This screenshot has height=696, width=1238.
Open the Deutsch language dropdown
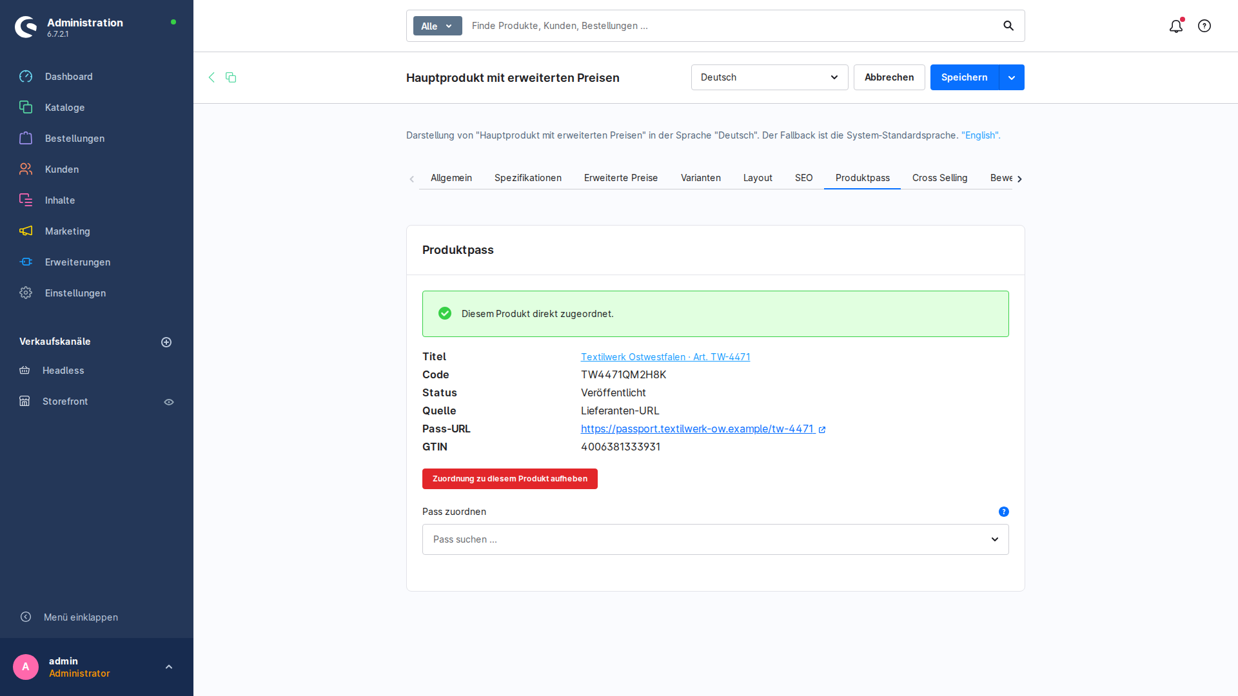click(770, 77)
